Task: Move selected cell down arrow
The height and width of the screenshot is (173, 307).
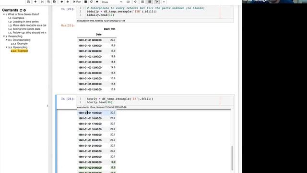Action: (x=68, y=2)
